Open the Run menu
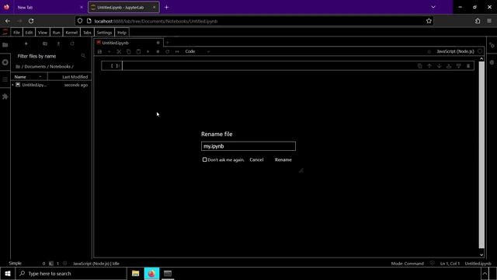 tap(56, 33)
